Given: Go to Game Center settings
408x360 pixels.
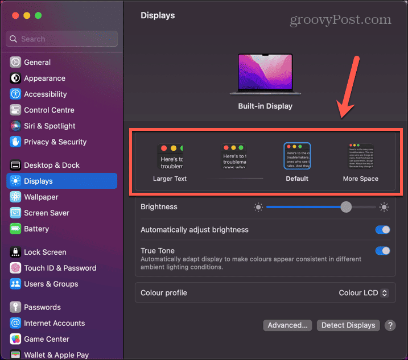Looking at the screenshot, I should click(61, 338).
